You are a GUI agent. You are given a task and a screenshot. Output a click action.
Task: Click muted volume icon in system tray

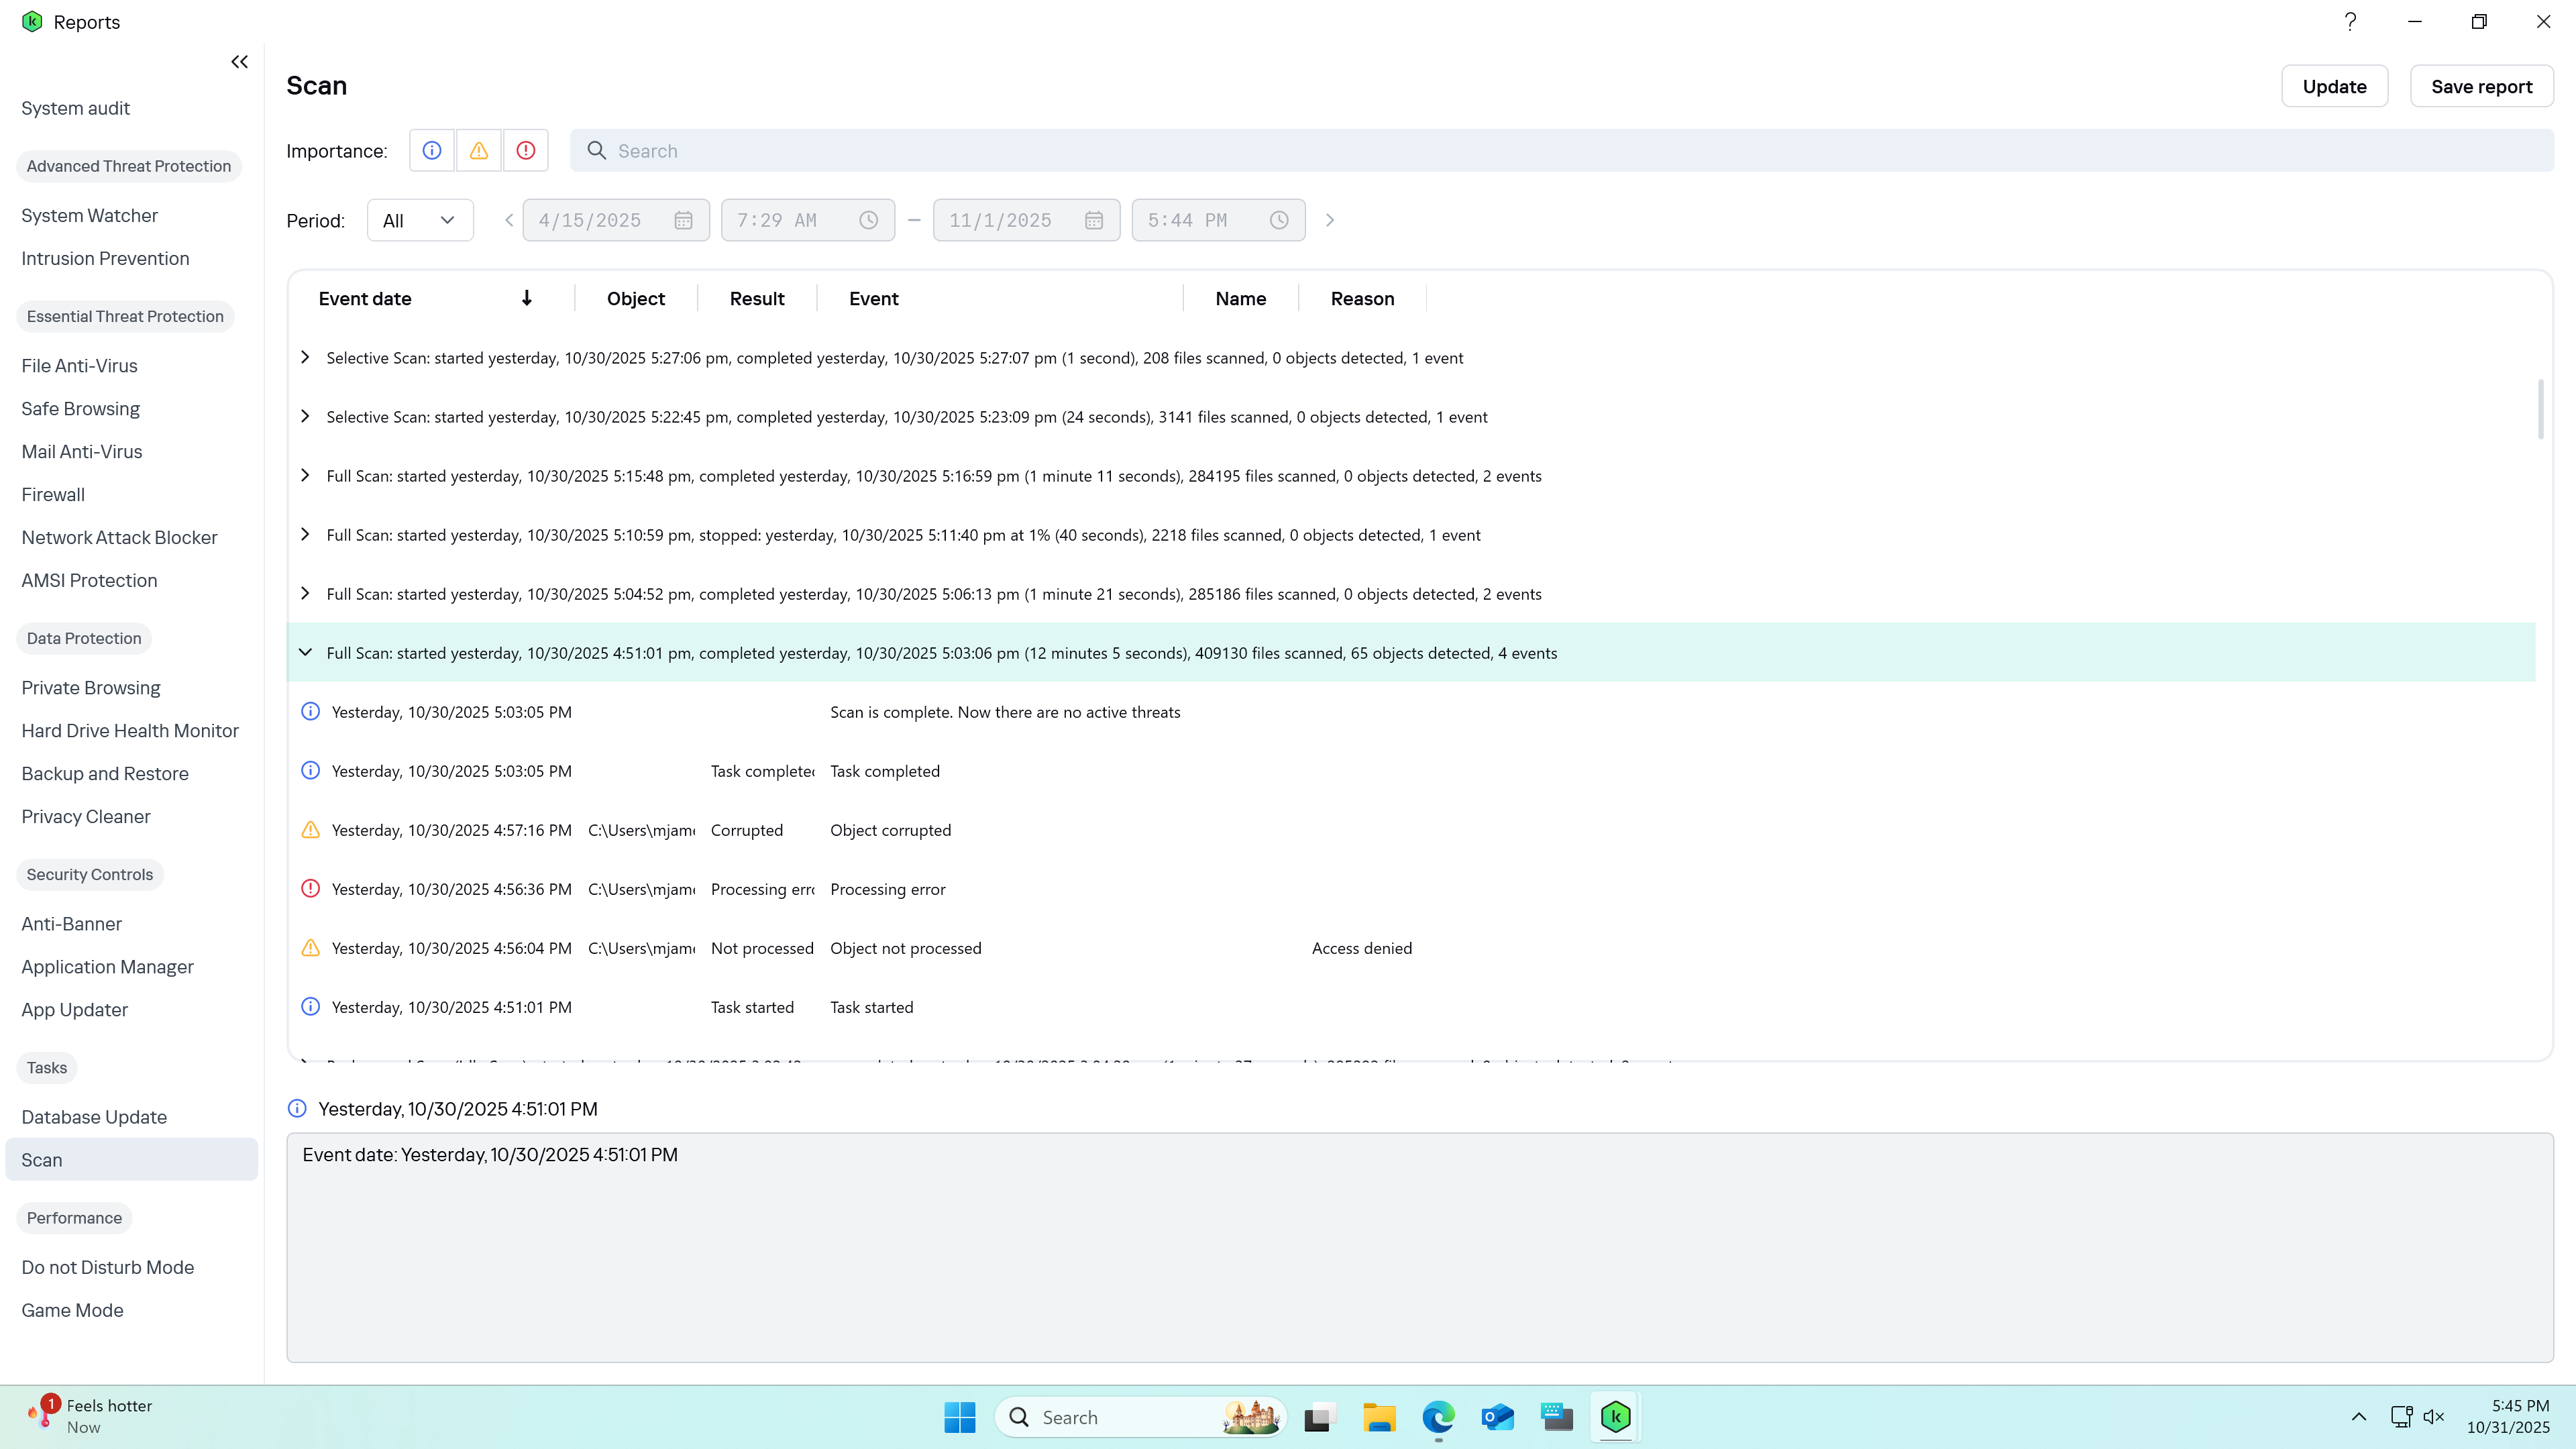[2434, 1417]
